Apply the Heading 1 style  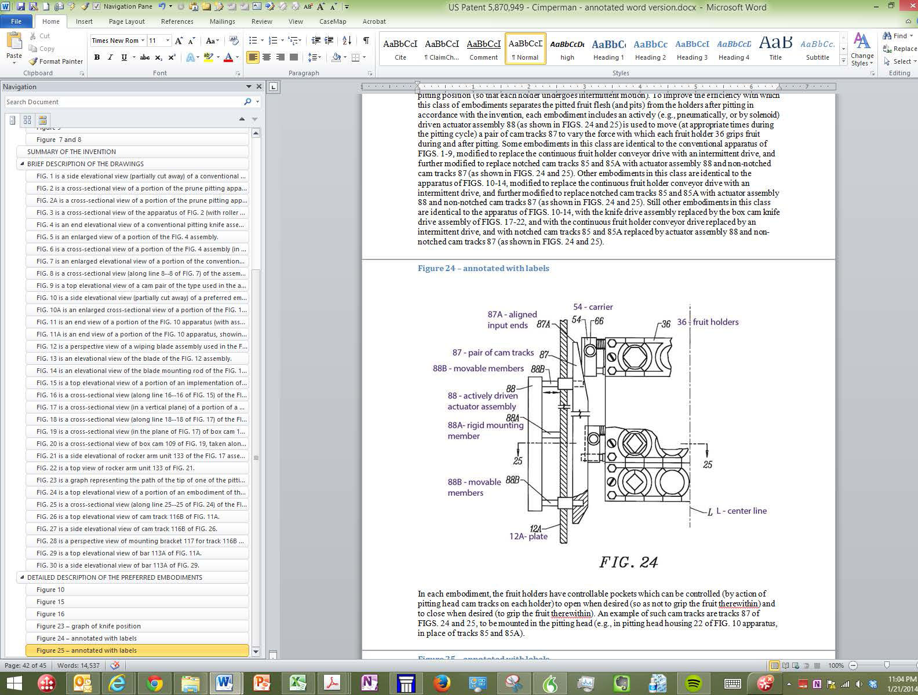pos(609,49)
